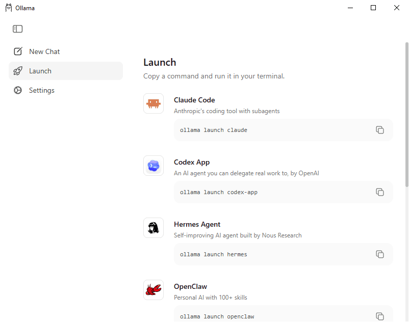This screenshot has width=409, height=322.
Task: Click the vertical scrollbar thumb
Action: [x=406, y=115]
